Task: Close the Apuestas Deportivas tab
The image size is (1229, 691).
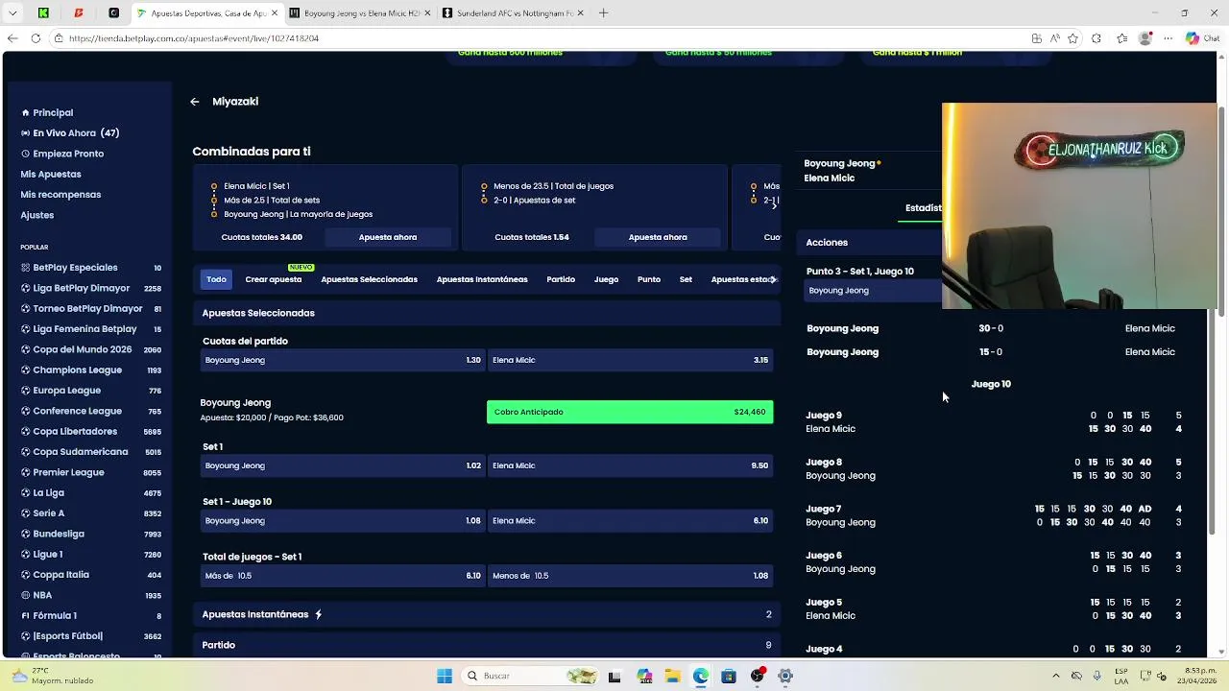Action: click(x=274, y=13)
